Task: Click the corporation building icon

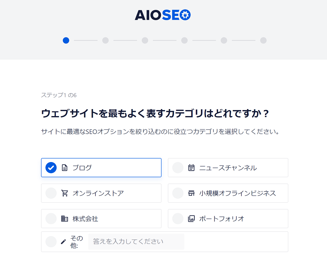Action: coord(65,219)
